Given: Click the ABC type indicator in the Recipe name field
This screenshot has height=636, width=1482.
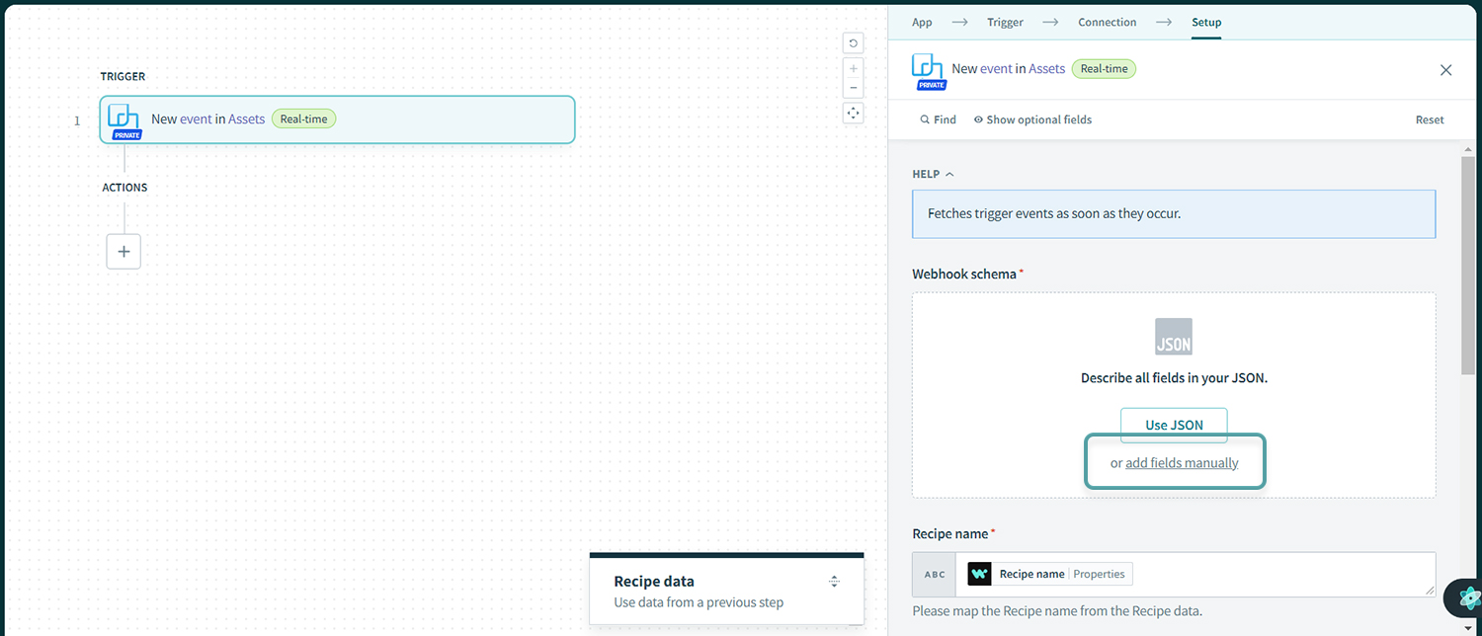Looking at the screenshot, I should pyautogui.click(x=934, y=574).
